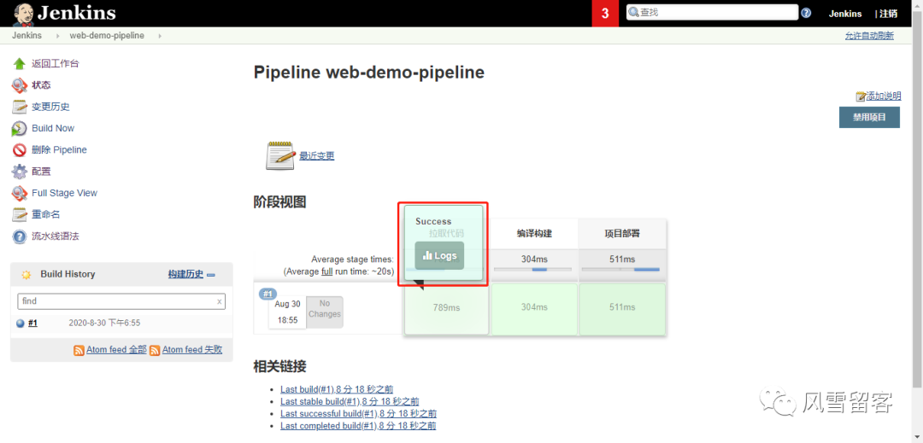Select 重命名 in the sidebar
Viewport: 923px width, 443px height.
tap(46, 214)
